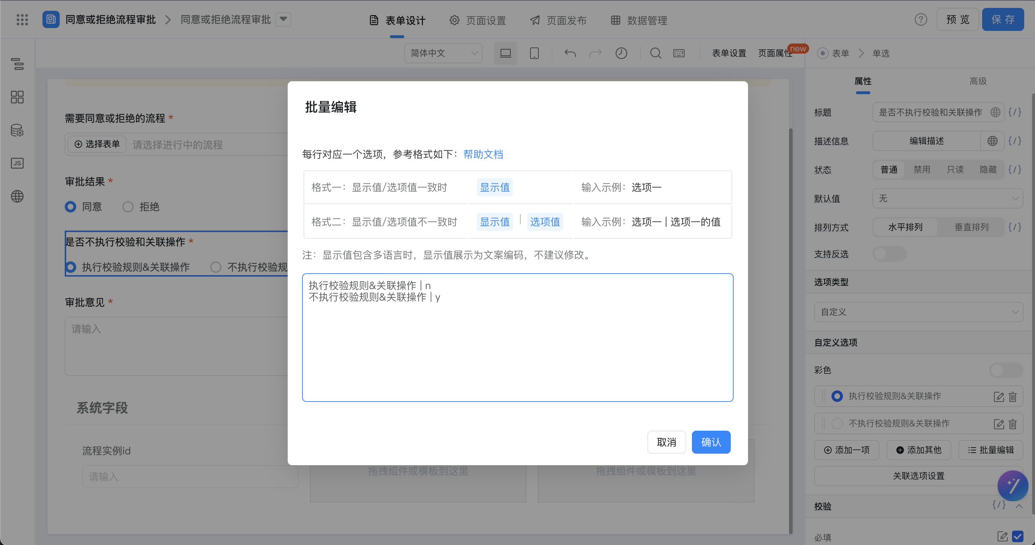
Task: Open the 自定义 option type dropdown
Action: click(x=918, y=312)
